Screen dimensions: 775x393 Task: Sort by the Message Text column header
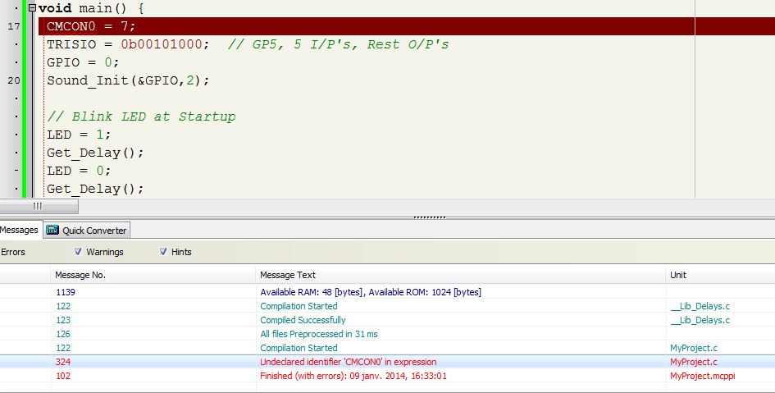tap(288, 275)
